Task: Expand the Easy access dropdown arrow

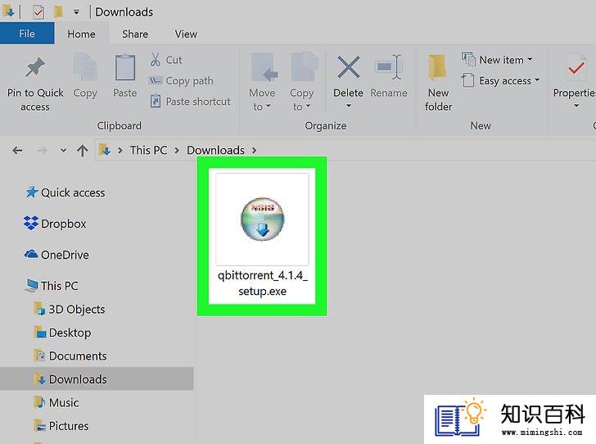Action: click(x=537, y=80)
